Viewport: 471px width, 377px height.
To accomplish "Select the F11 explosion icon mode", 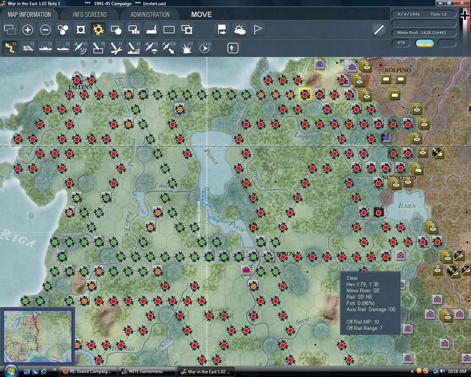I will point(187,48).
